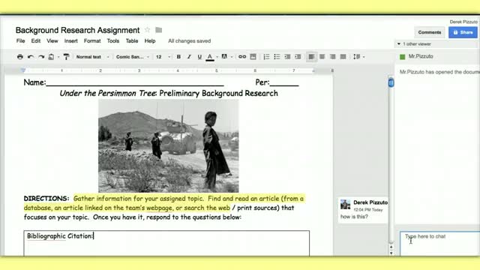Click the Under the Persimmon Tree heading
Image resolution: width=480 pixels, height=270 pixels.
[x=169, y=93]
